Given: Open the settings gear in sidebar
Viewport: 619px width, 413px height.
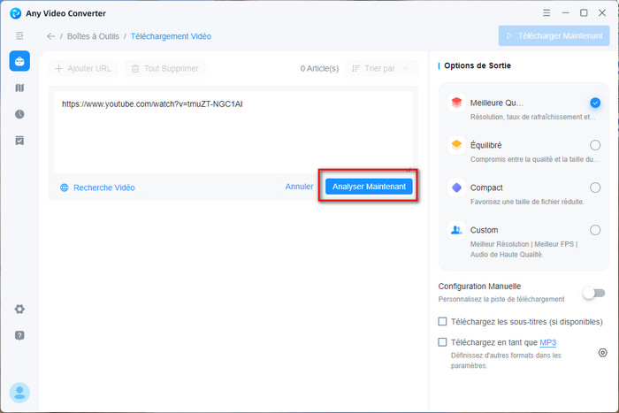Looking at the screenshot, I should click(x=19, y=309).
